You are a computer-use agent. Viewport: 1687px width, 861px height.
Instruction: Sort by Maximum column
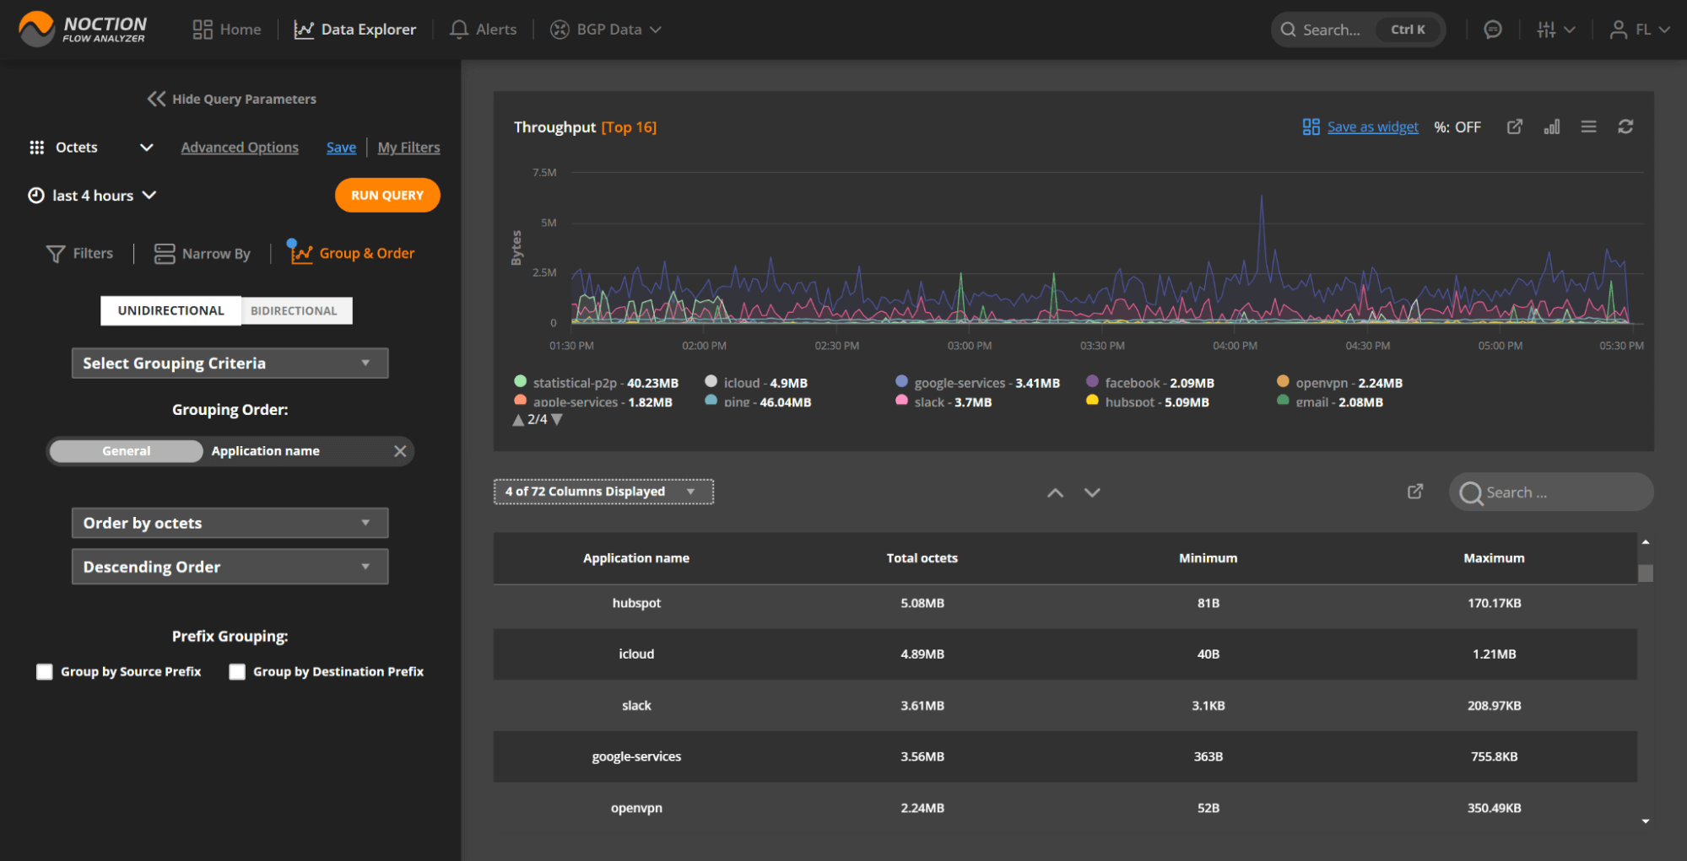click(1494, 558)
